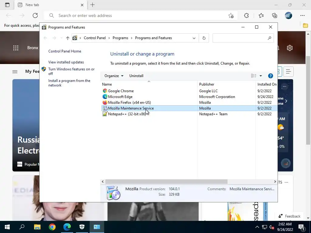Click the Control Panel search field
Screen dimensions: 311x233
tap(243, 38)
